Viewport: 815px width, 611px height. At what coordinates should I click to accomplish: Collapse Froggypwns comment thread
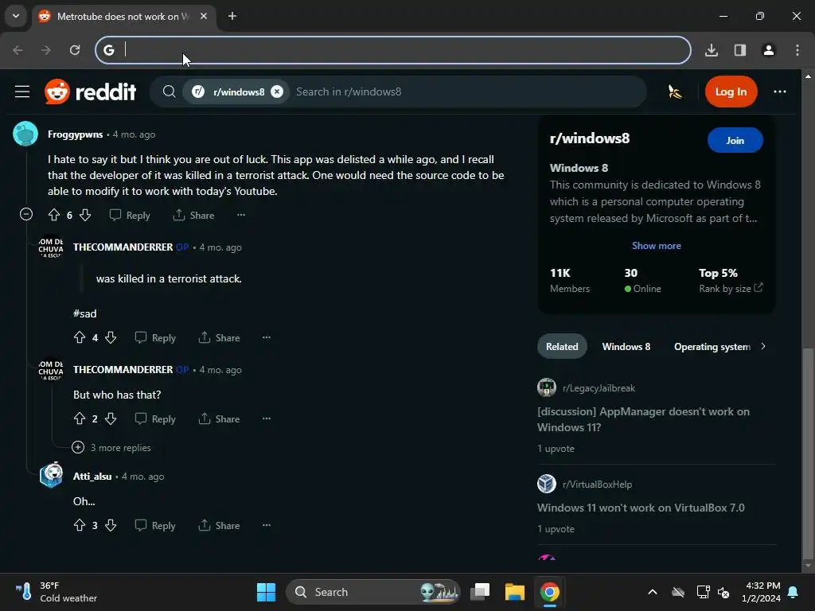[26, 214]
